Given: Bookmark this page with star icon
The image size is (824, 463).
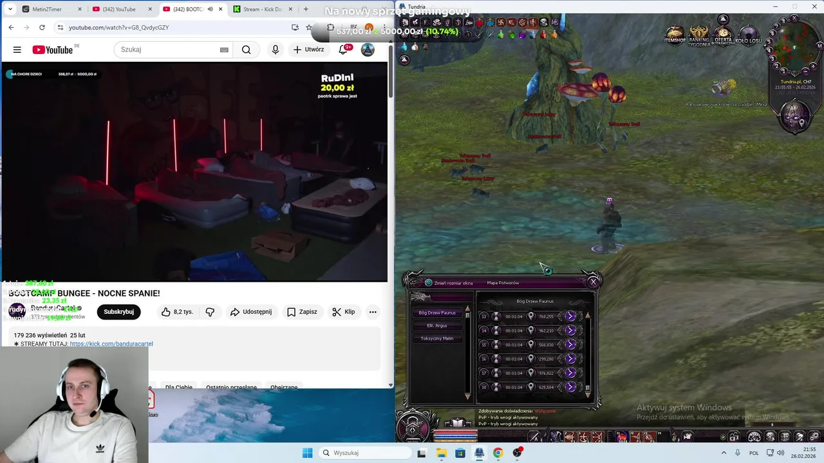Looking at the screenshot, I should (309, 27).
